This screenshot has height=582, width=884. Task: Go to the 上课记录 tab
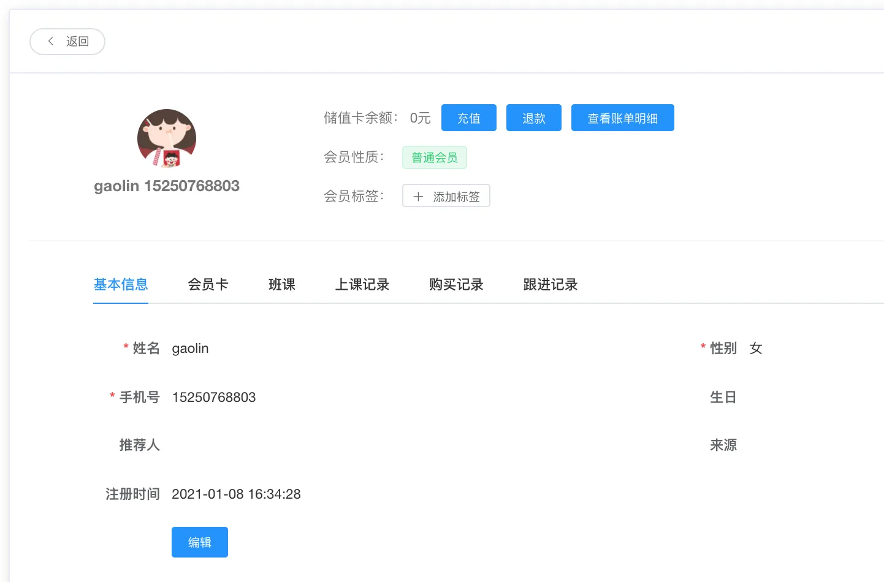tap(362, 284)
